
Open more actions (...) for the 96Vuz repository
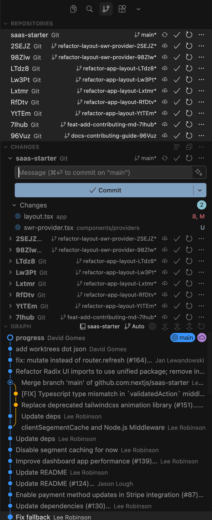point(201,136)
